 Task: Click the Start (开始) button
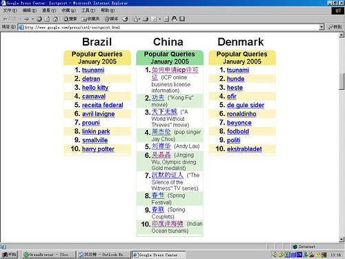9,255
